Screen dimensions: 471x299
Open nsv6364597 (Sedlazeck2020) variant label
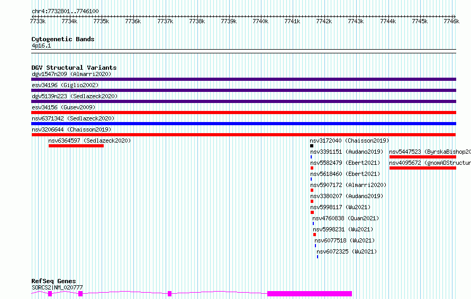[89, 141]
